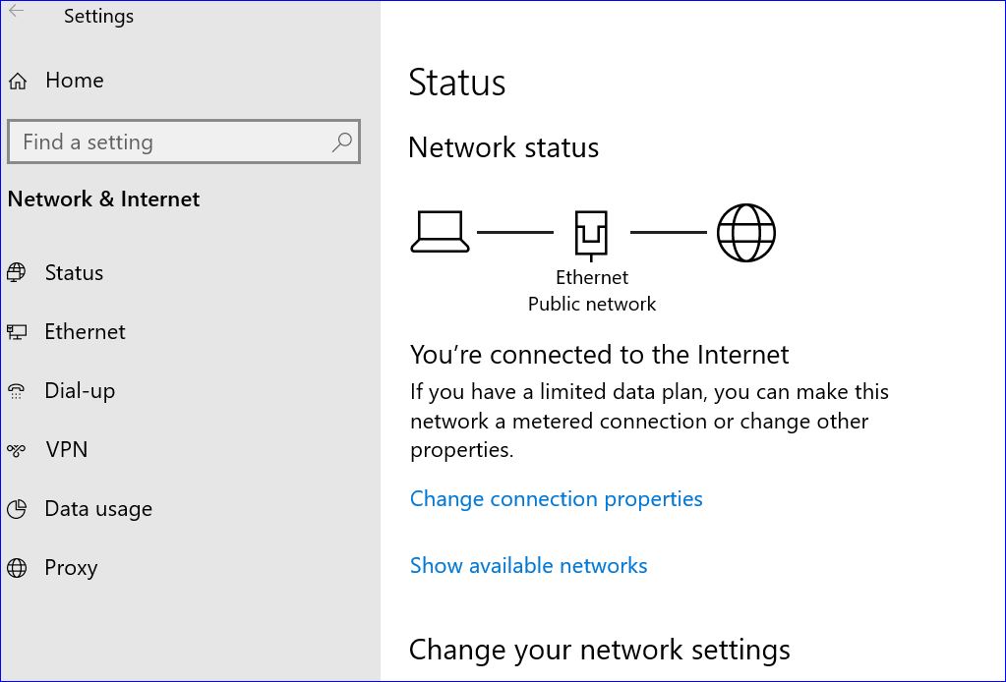Click the 'Public network' label under diagram
Image resolution: width=1006 pixels, height=682 pixels.
point(591,304)
